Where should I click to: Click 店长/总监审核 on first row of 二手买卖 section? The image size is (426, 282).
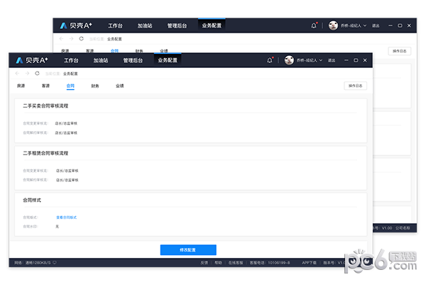[x=66, y=123]
